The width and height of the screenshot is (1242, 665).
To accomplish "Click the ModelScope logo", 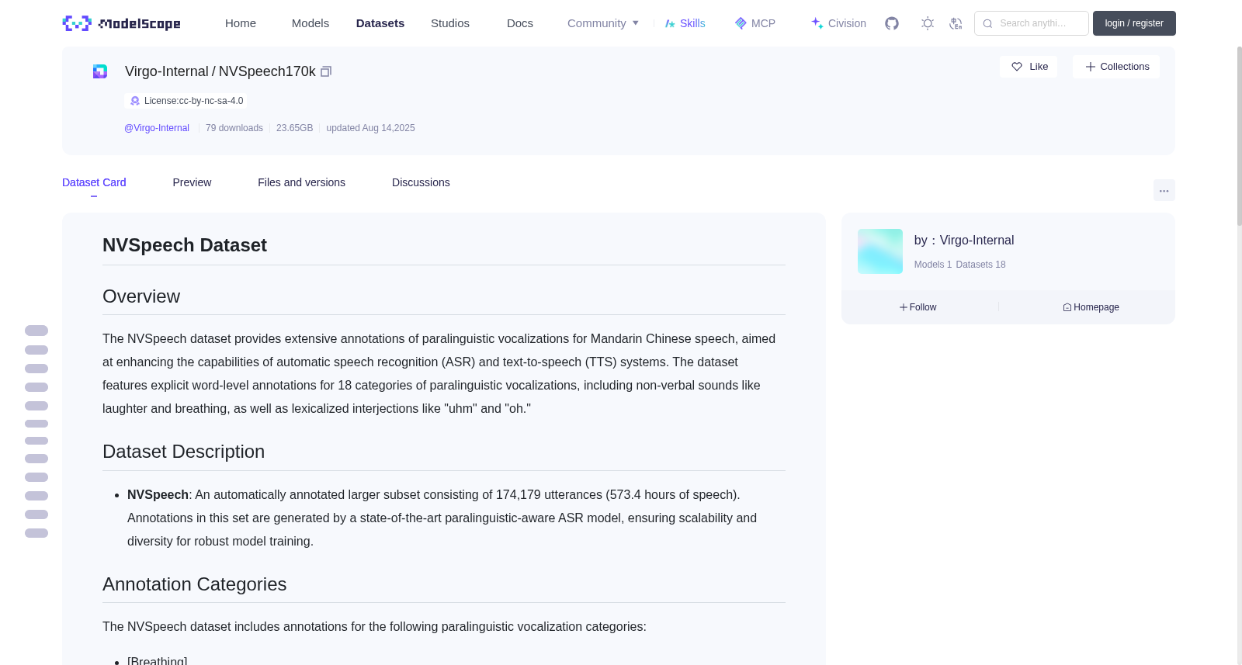I will pos(122,23).
